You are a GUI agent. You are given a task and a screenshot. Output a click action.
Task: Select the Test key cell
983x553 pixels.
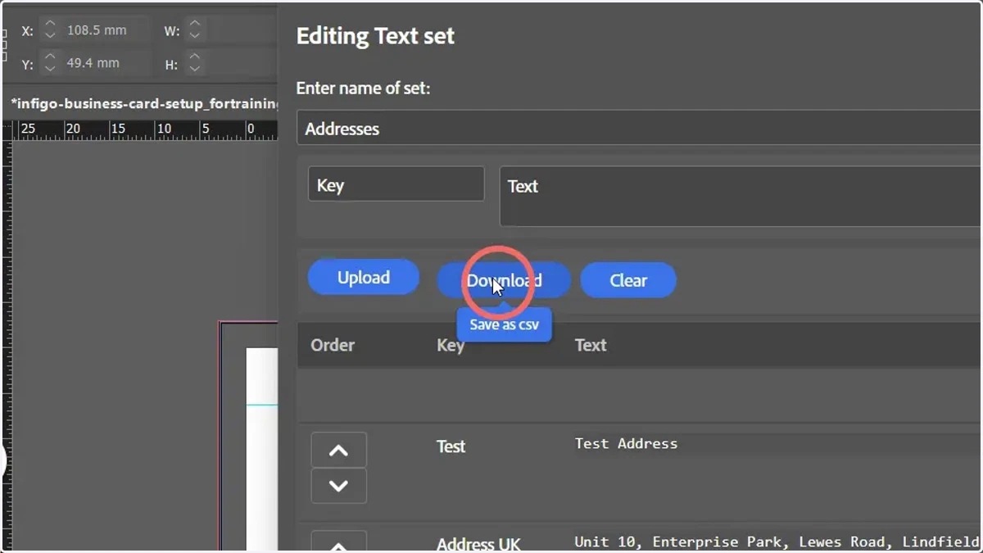pyautogui.click(x=451, y=446)
